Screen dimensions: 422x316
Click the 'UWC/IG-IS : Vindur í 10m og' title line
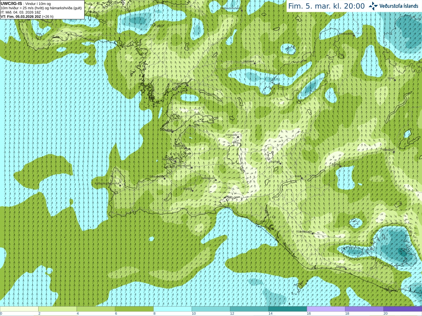(26, 4)
